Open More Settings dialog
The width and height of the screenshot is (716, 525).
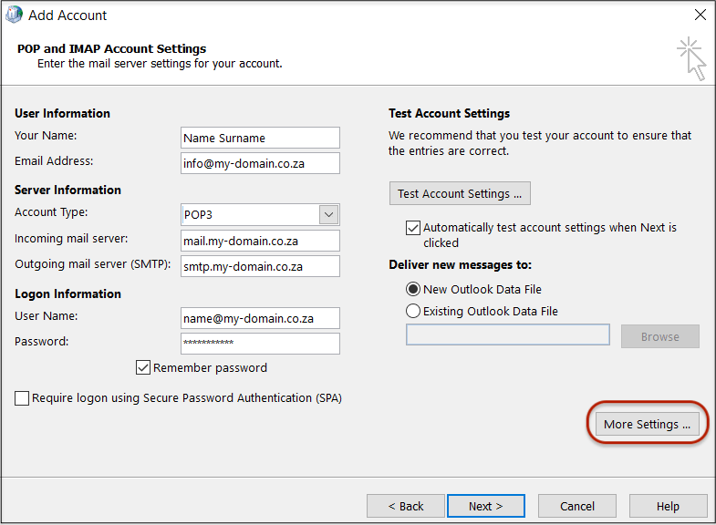[647, 424]
